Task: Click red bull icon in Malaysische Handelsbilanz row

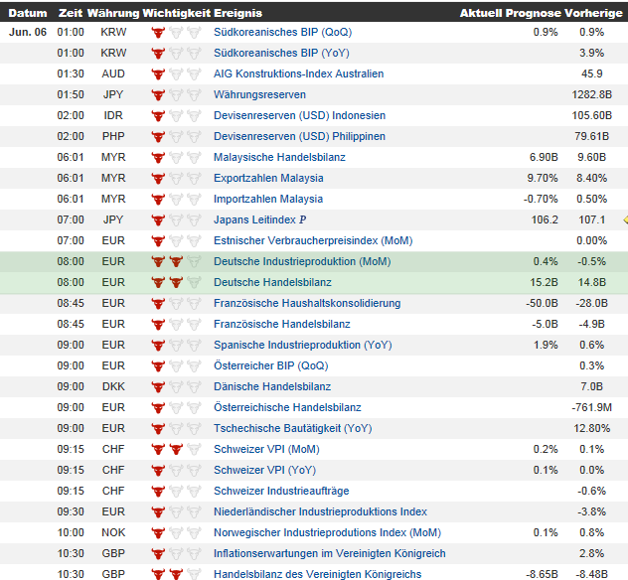Action: [x=158, y=157]
